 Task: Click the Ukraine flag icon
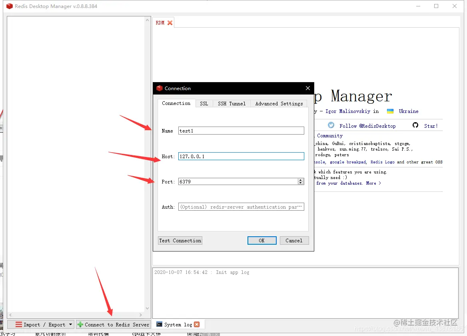coord(390,111)
